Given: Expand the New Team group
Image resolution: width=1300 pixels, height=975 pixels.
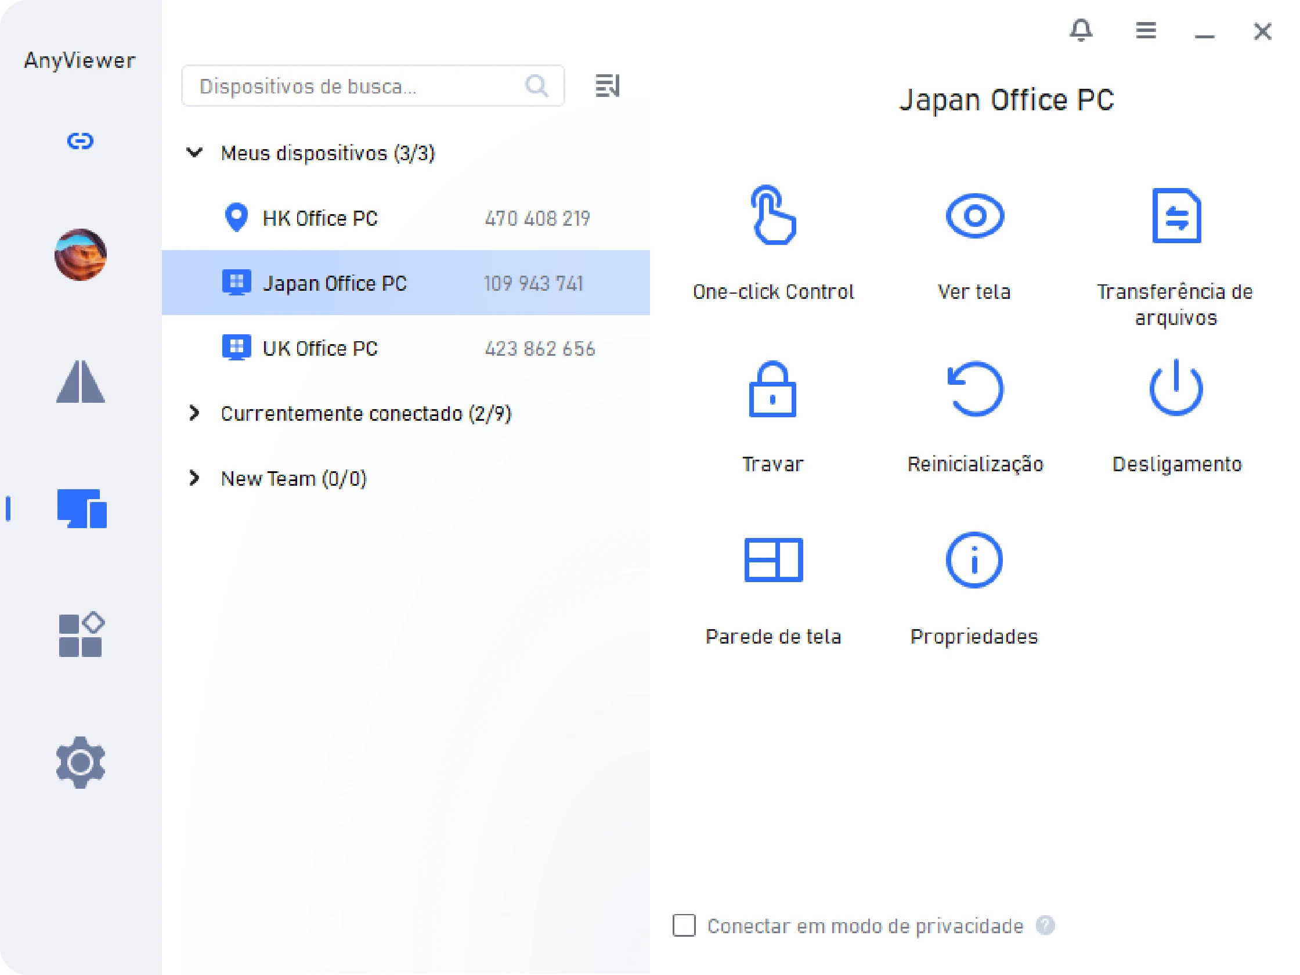Looking at the screenshot, I should (x=194, y=478).
